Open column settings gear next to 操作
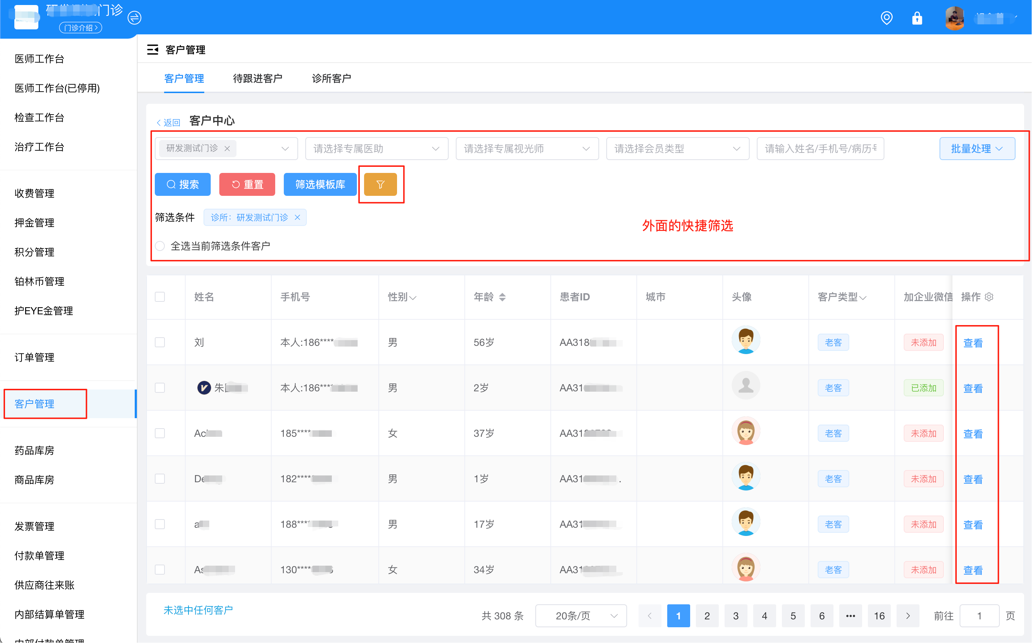 coord(989,297)
